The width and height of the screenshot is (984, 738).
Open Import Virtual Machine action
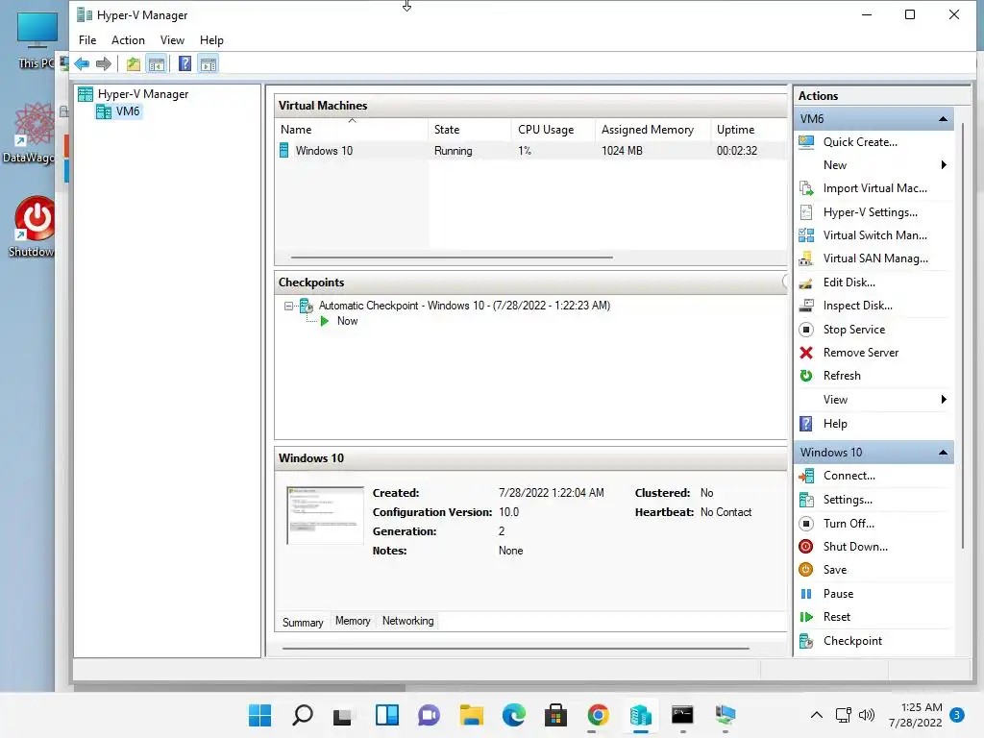click(874, 188)
